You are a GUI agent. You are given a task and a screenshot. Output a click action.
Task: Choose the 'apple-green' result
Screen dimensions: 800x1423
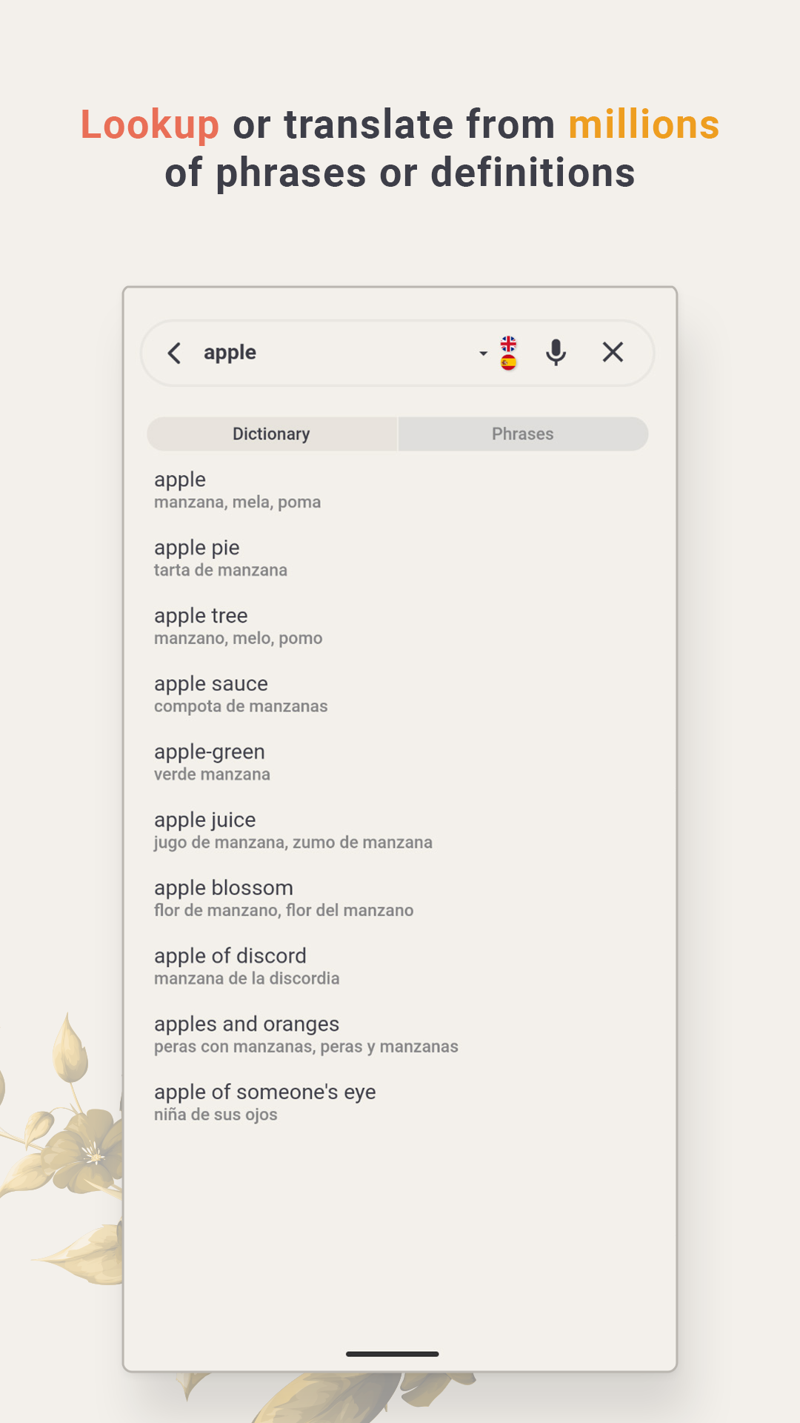click(x=400, y=763)
